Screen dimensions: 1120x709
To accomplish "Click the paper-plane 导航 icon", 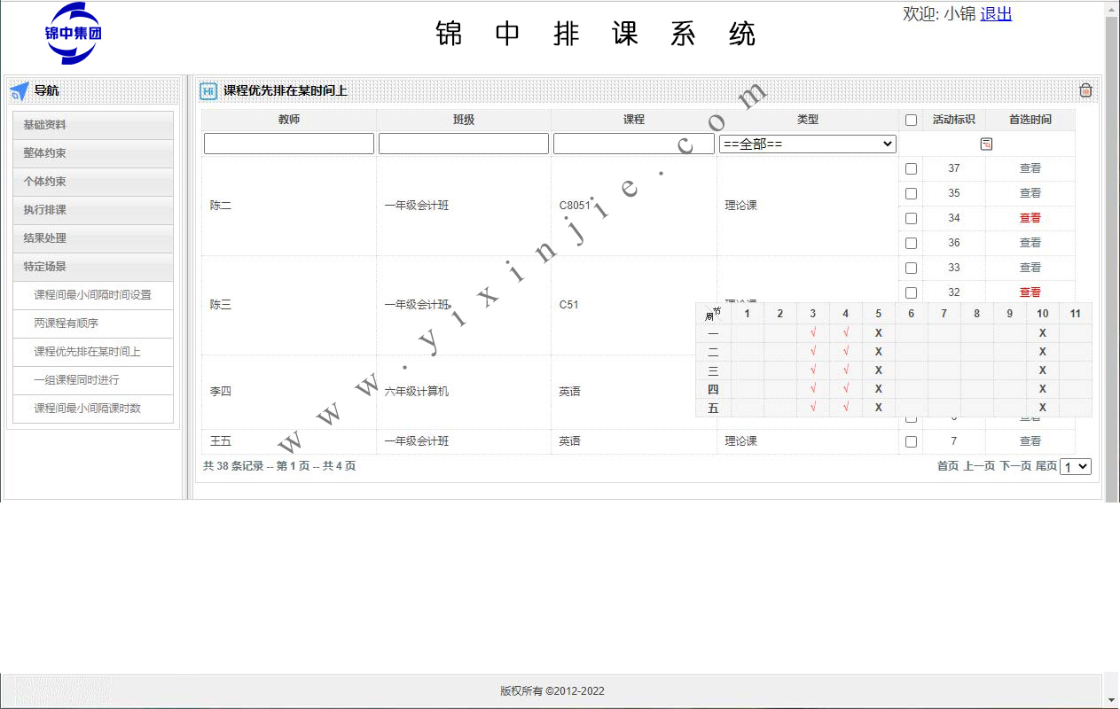I will click(20, 90).
